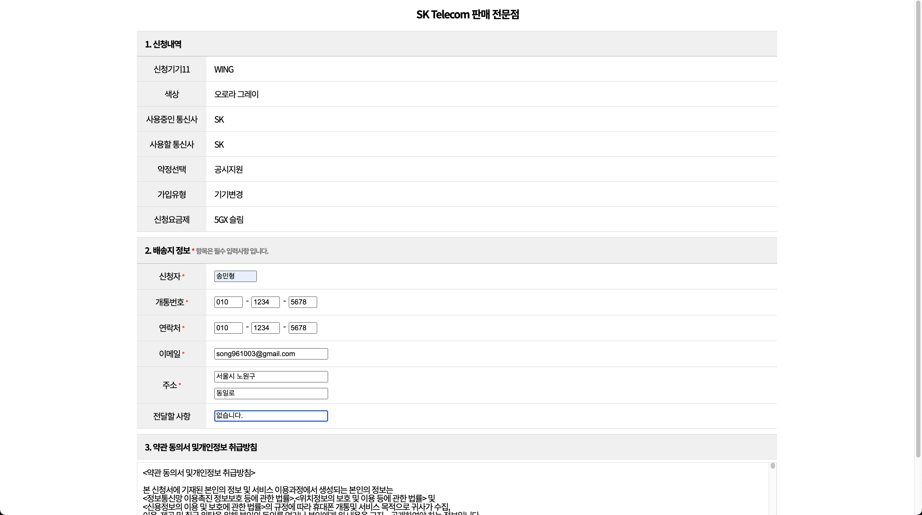Click the 연락처 last number field
The image size is (922, 515).
click(x=303, y=328)
